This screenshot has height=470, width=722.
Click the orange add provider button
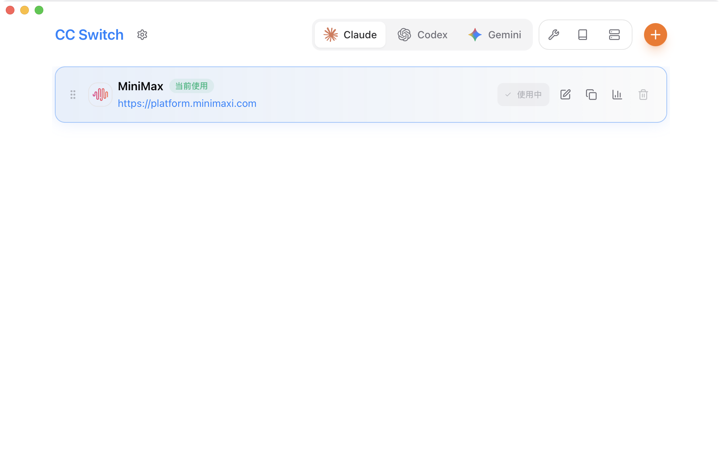[x=655, y=35]
